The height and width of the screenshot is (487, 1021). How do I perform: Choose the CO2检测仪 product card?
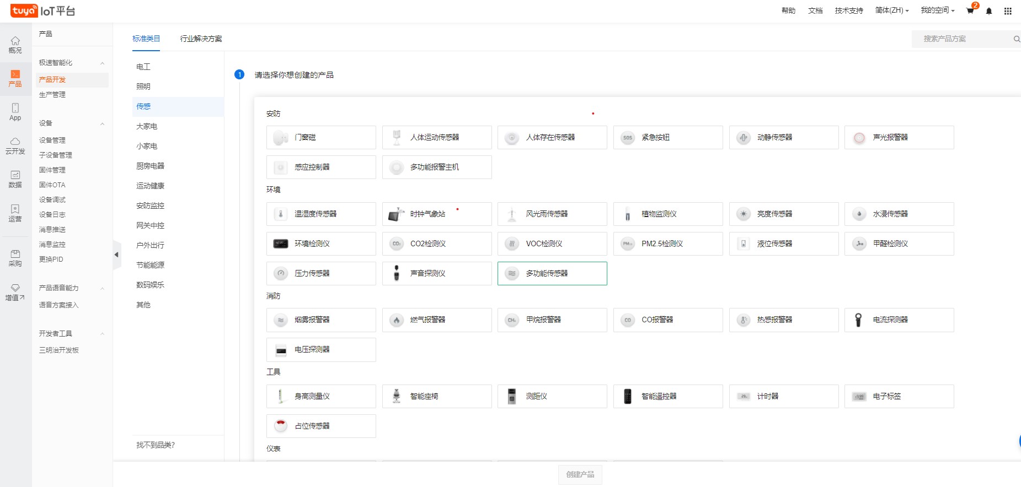[437, 244]
